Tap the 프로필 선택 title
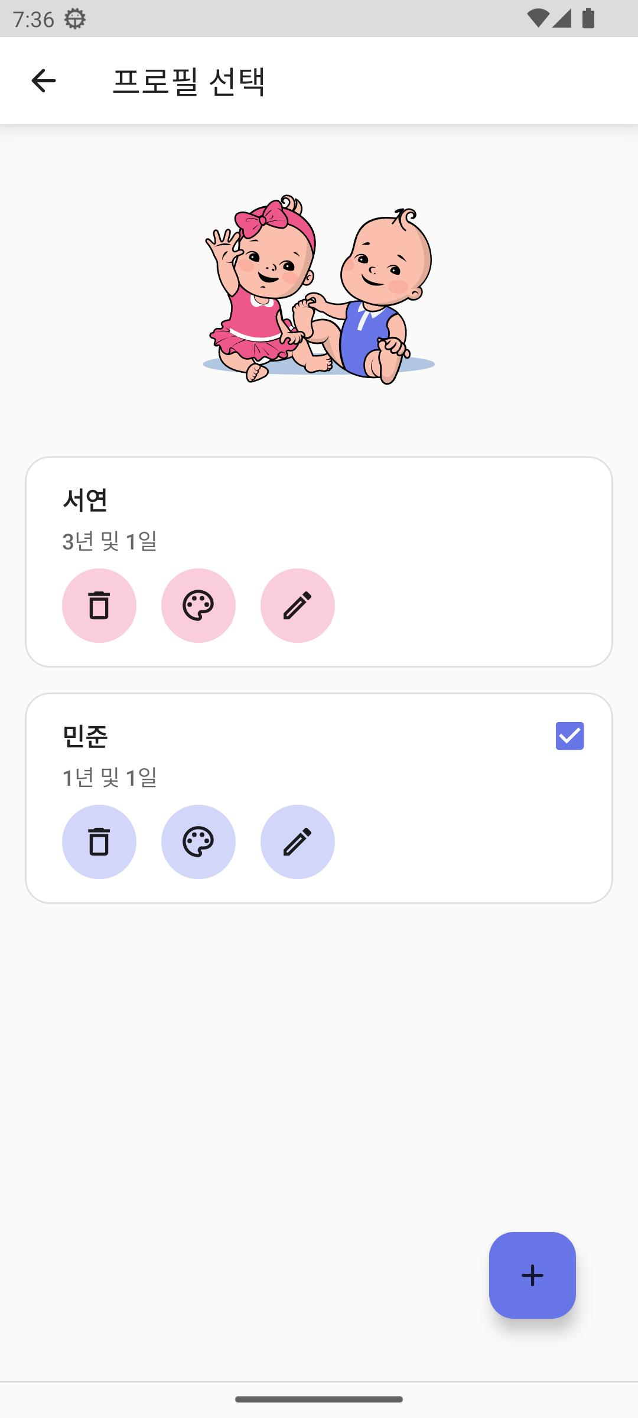The width and height of the screenshot is (638, 1418). (x=189, y=81)
